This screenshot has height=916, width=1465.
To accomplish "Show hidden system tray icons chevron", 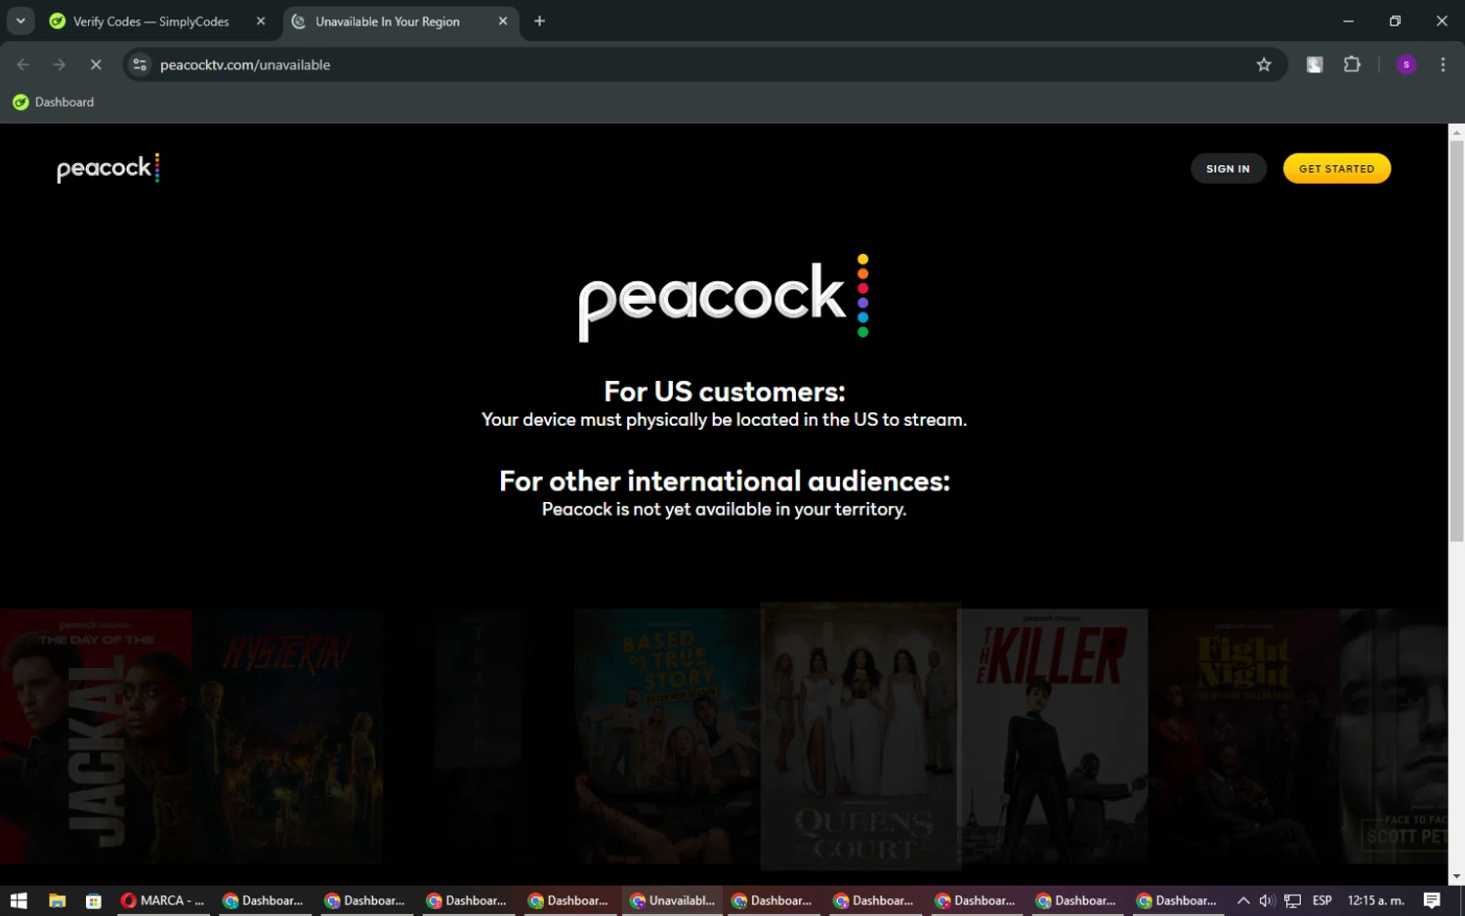I will pos(1243,900).
